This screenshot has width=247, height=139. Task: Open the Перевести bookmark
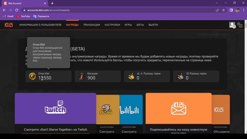[x=41, y=16]
